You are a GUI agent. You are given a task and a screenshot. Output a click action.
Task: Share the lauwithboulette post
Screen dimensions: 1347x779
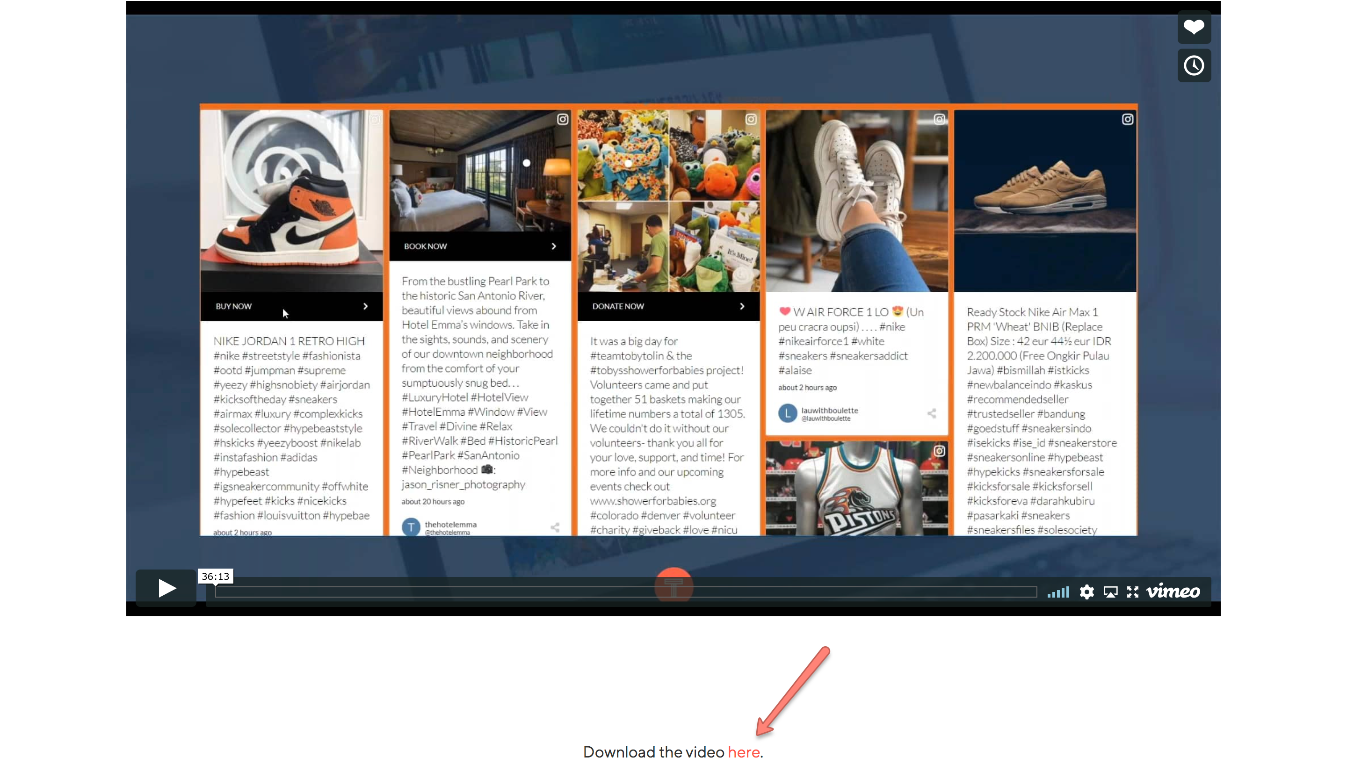point(931,413)
